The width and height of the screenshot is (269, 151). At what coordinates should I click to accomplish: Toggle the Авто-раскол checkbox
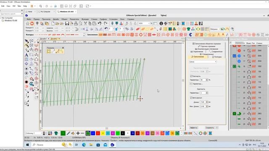(x=191, y=98)
